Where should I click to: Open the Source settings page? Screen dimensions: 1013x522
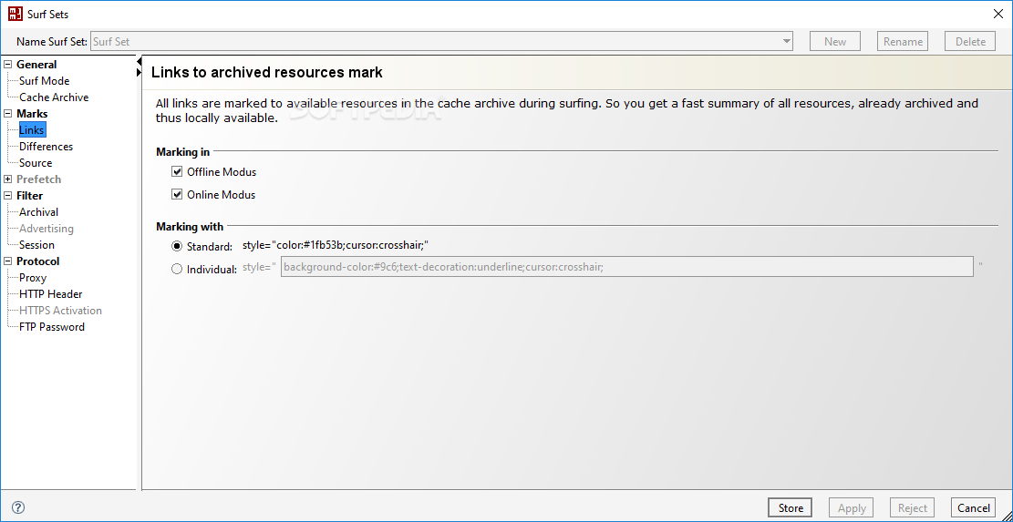[x=36, y=163]
